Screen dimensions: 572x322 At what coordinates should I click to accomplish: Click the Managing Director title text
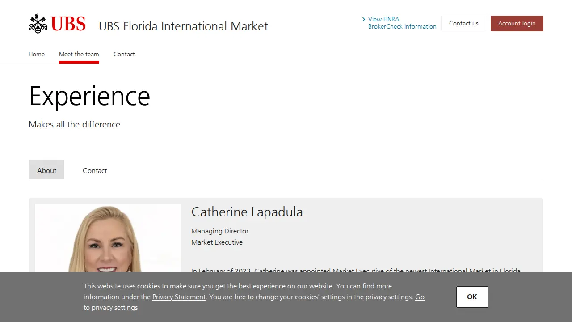coord(220,231)
